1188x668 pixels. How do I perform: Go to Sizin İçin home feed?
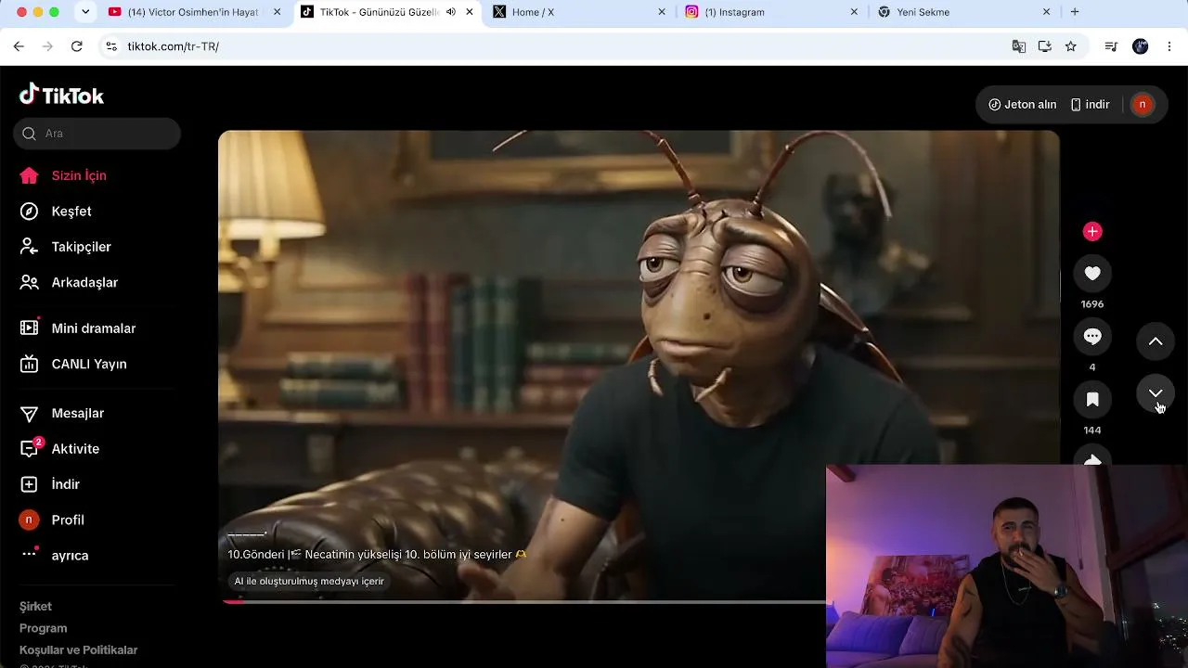63,175
